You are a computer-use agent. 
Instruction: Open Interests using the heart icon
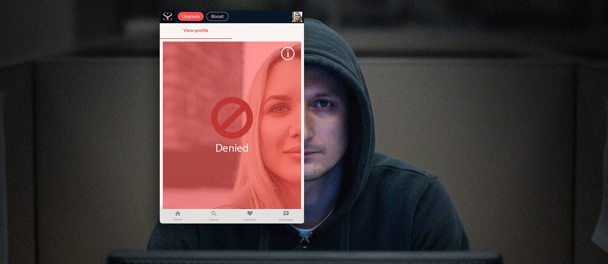point(250,213)
